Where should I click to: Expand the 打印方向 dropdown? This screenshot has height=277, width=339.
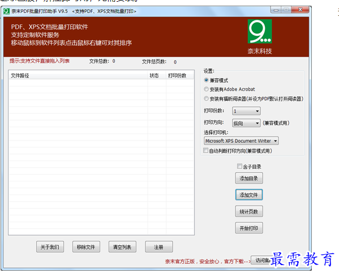[246, 123]
